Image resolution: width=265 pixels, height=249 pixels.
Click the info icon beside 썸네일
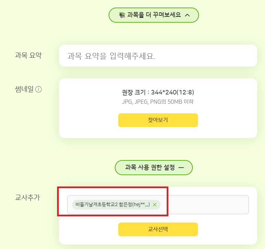click(x=38, y=90)
